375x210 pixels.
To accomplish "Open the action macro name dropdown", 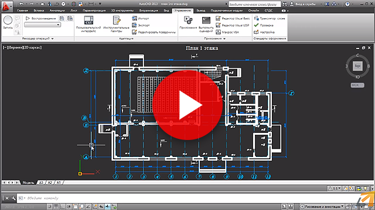I will click(43, 24).
